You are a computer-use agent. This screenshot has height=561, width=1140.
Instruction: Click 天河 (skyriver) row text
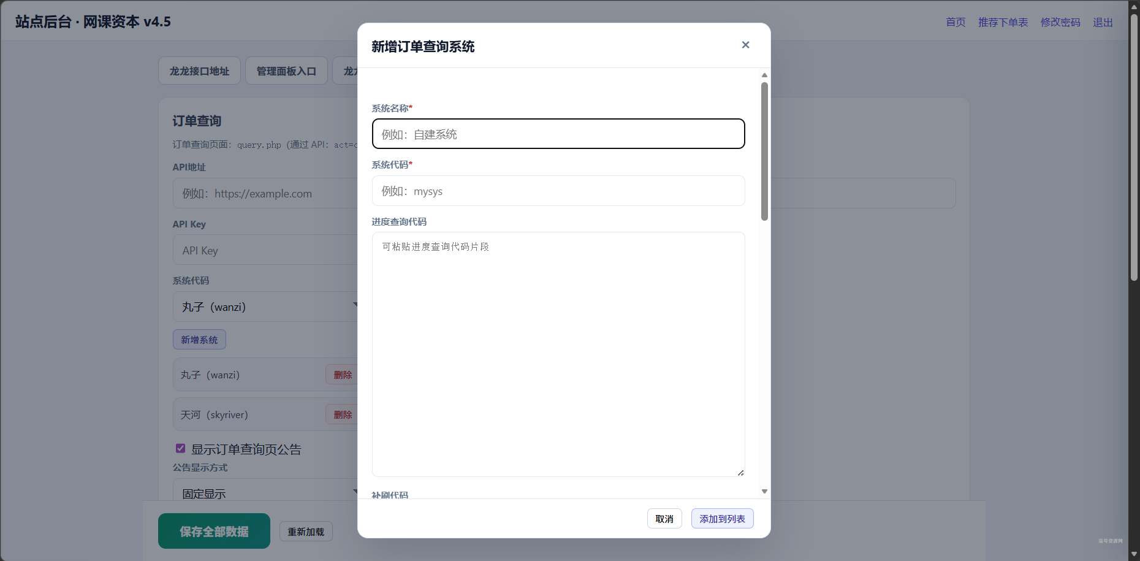214,415
